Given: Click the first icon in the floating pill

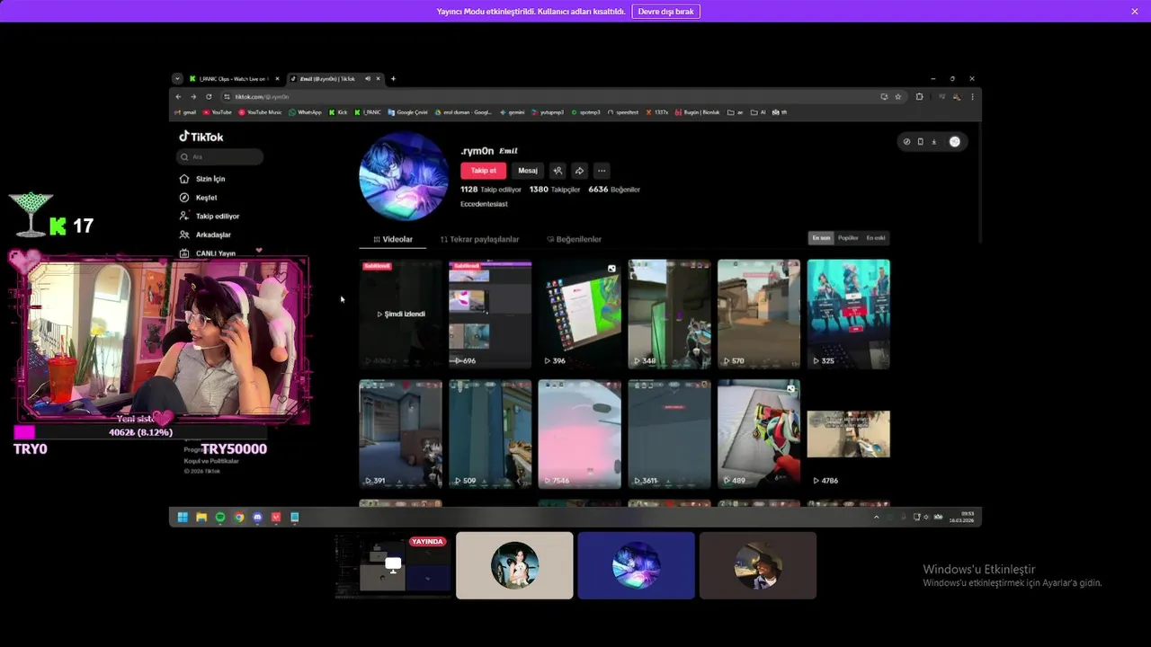Looking at the screenshot, I should point(906,142).
